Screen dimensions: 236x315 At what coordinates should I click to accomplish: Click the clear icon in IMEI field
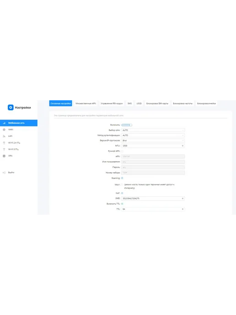click(182, 199)
